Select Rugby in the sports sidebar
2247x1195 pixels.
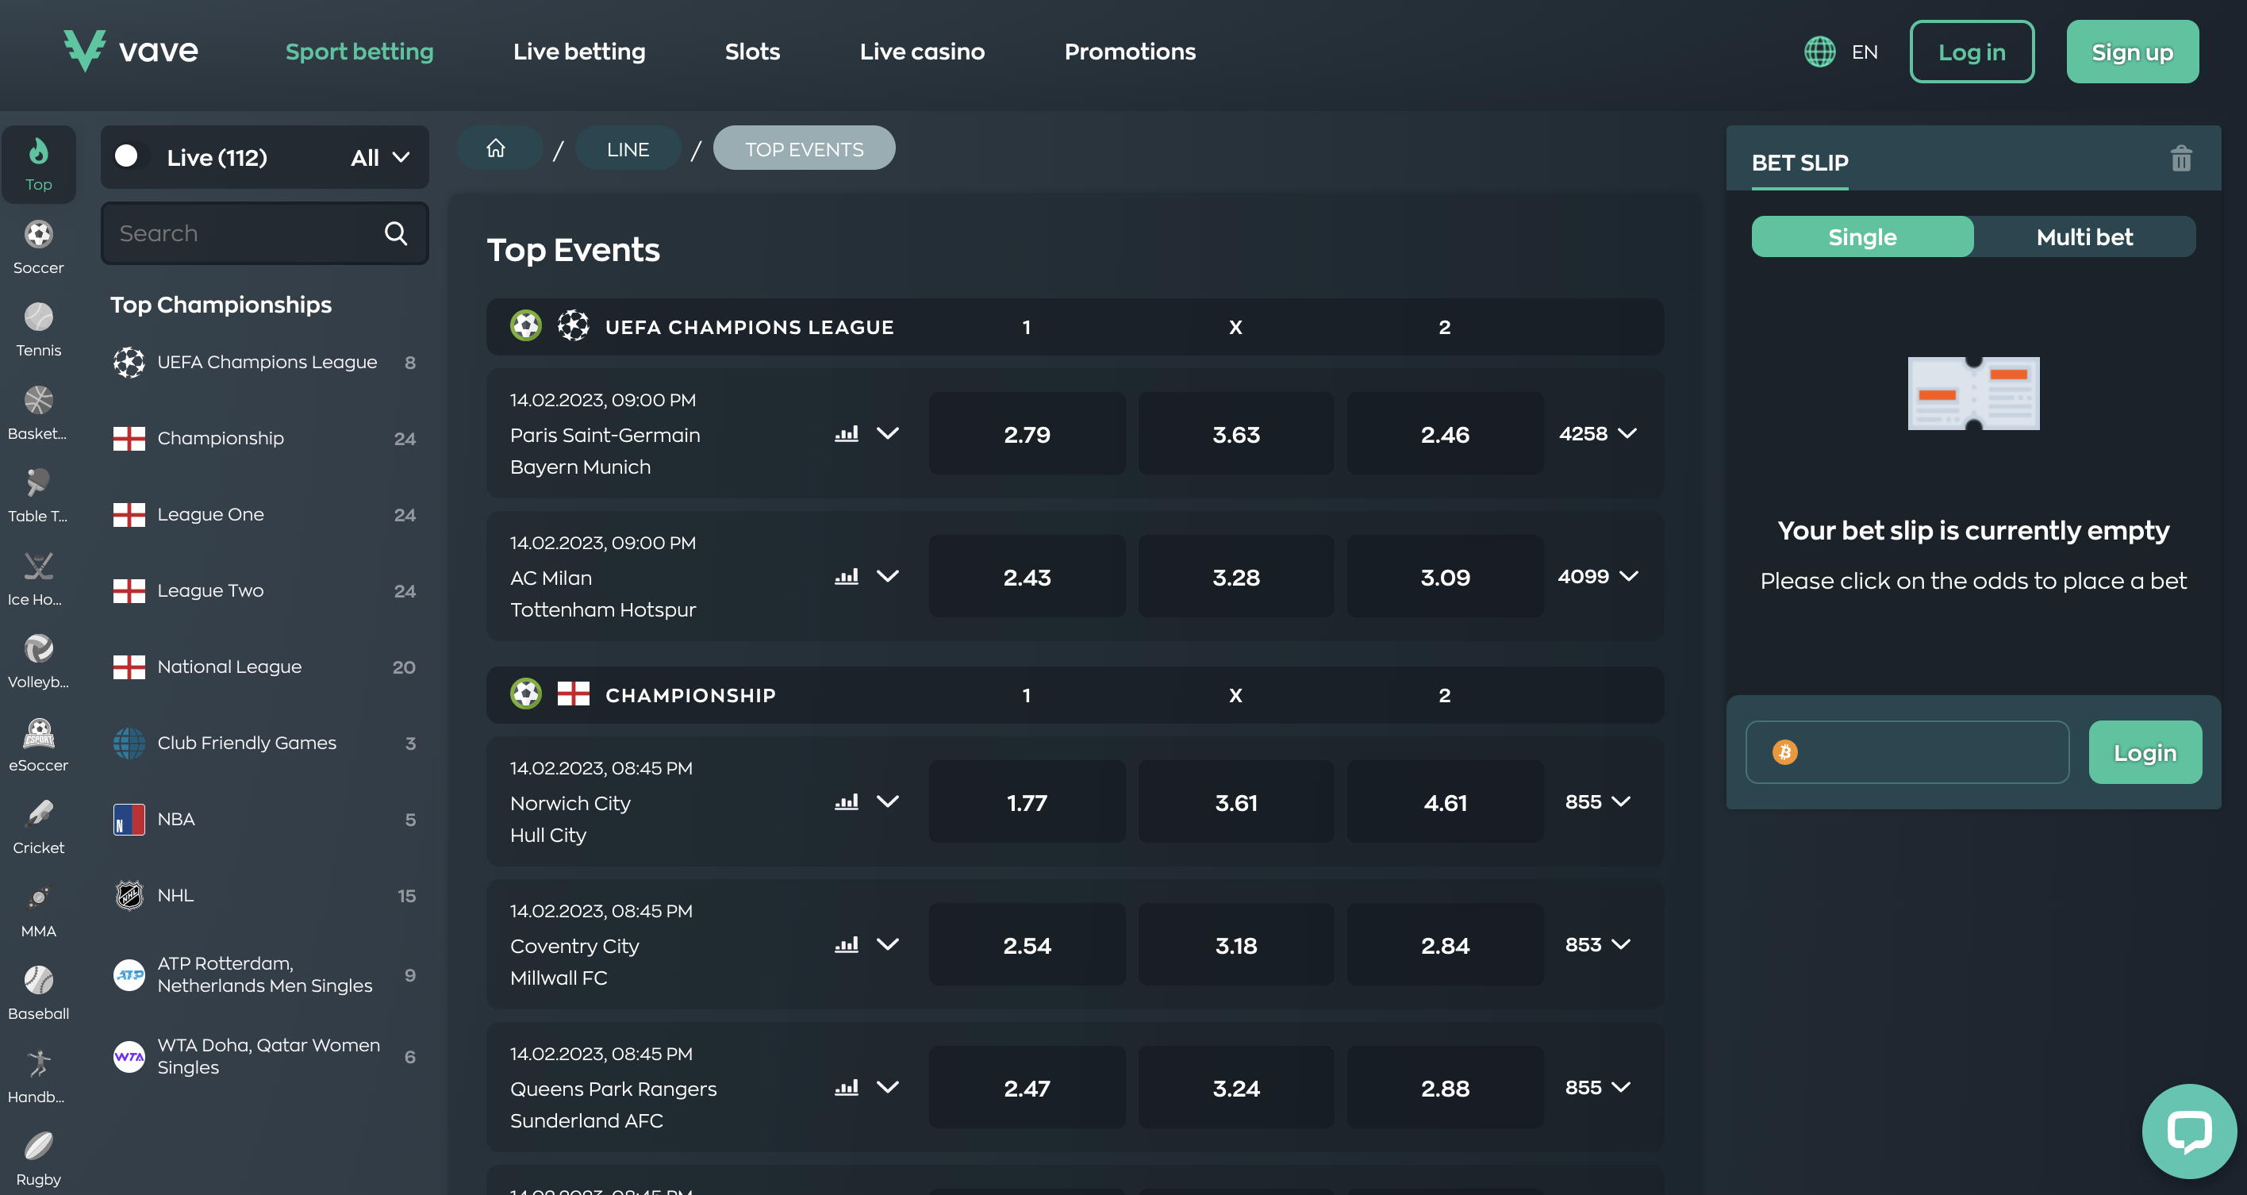pyautogui.click(x=38, y=1159)
